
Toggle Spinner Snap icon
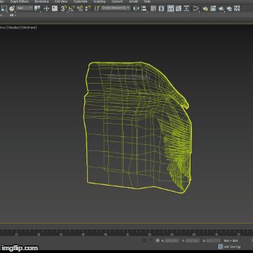(88, 8)
